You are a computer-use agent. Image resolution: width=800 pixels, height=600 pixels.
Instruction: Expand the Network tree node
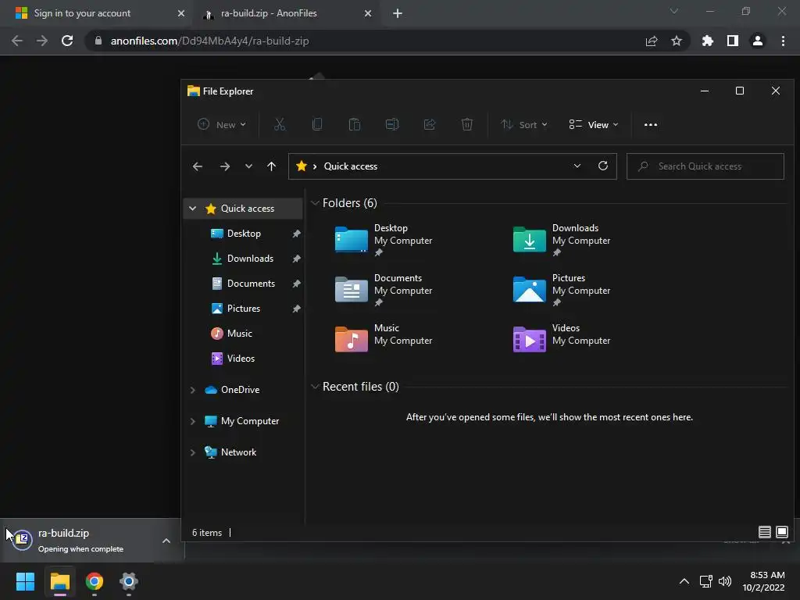(x=192, y=452)
